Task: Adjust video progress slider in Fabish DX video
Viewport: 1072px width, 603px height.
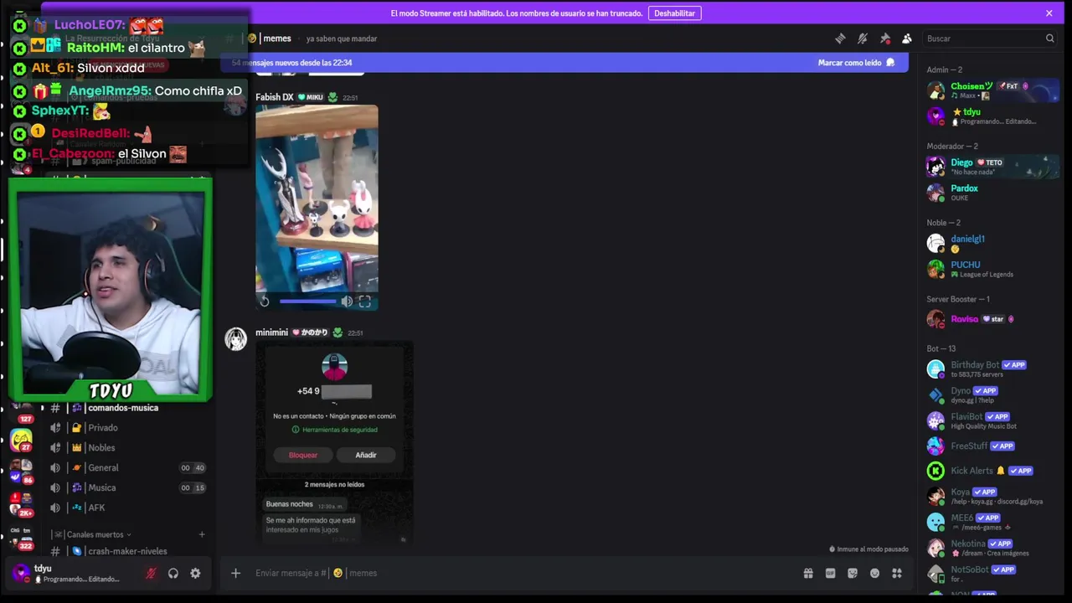Action: 307,301
